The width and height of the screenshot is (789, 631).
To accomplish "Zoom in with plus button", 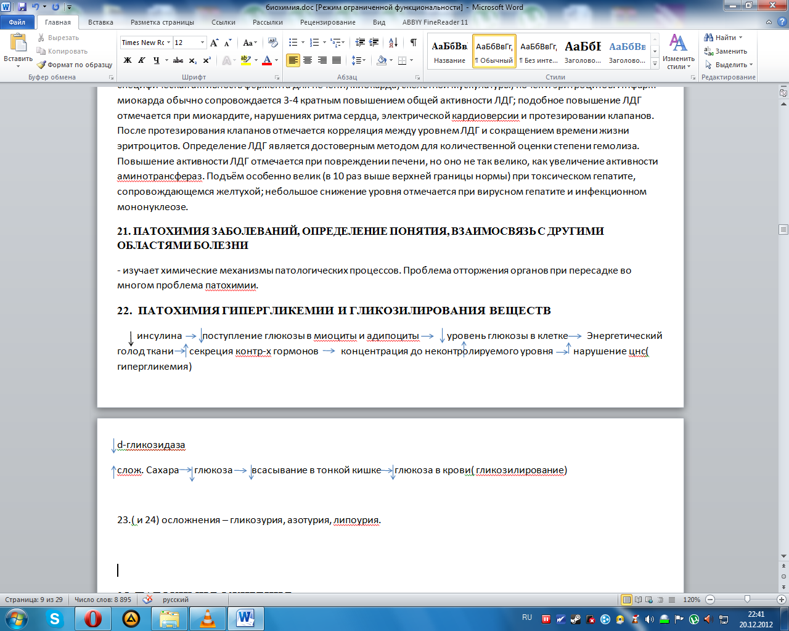I will (781, 600).
